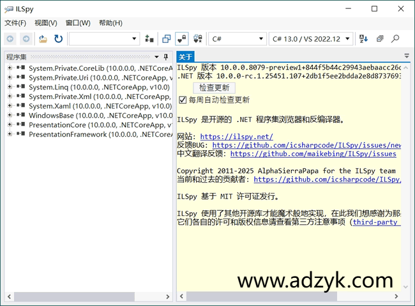Screen dimensions: 415x306
Task: Minimize the ILSpy window
Action: point(349,9)
